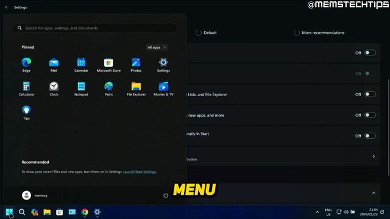
Task: Collapse the bottom Settings section chevron
Action: [x=374, y=193]
